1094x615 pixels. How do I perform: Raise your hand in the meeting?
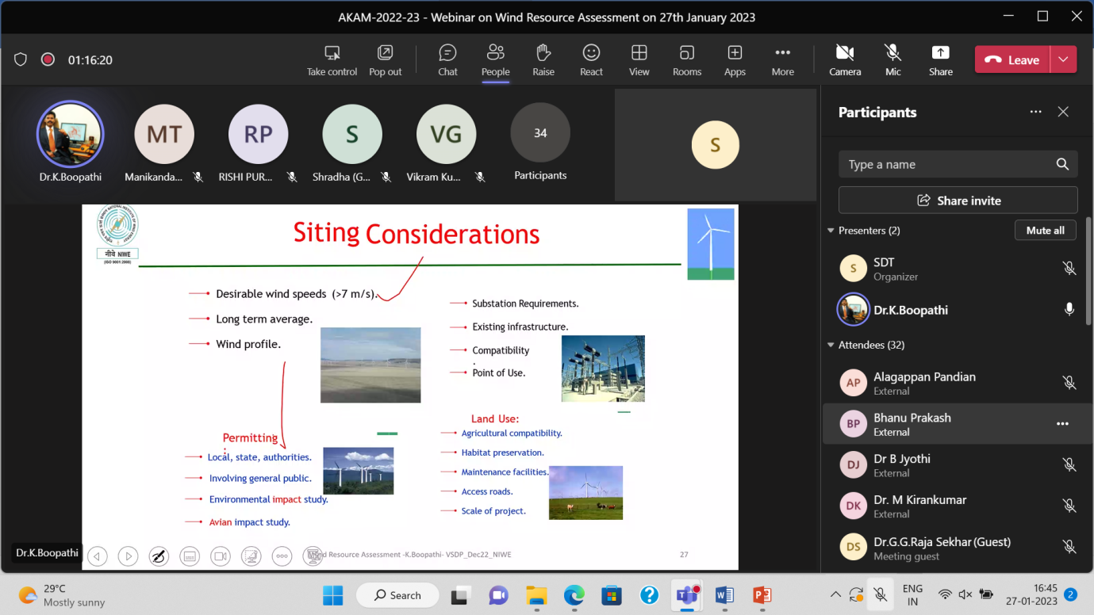point(543,59)
